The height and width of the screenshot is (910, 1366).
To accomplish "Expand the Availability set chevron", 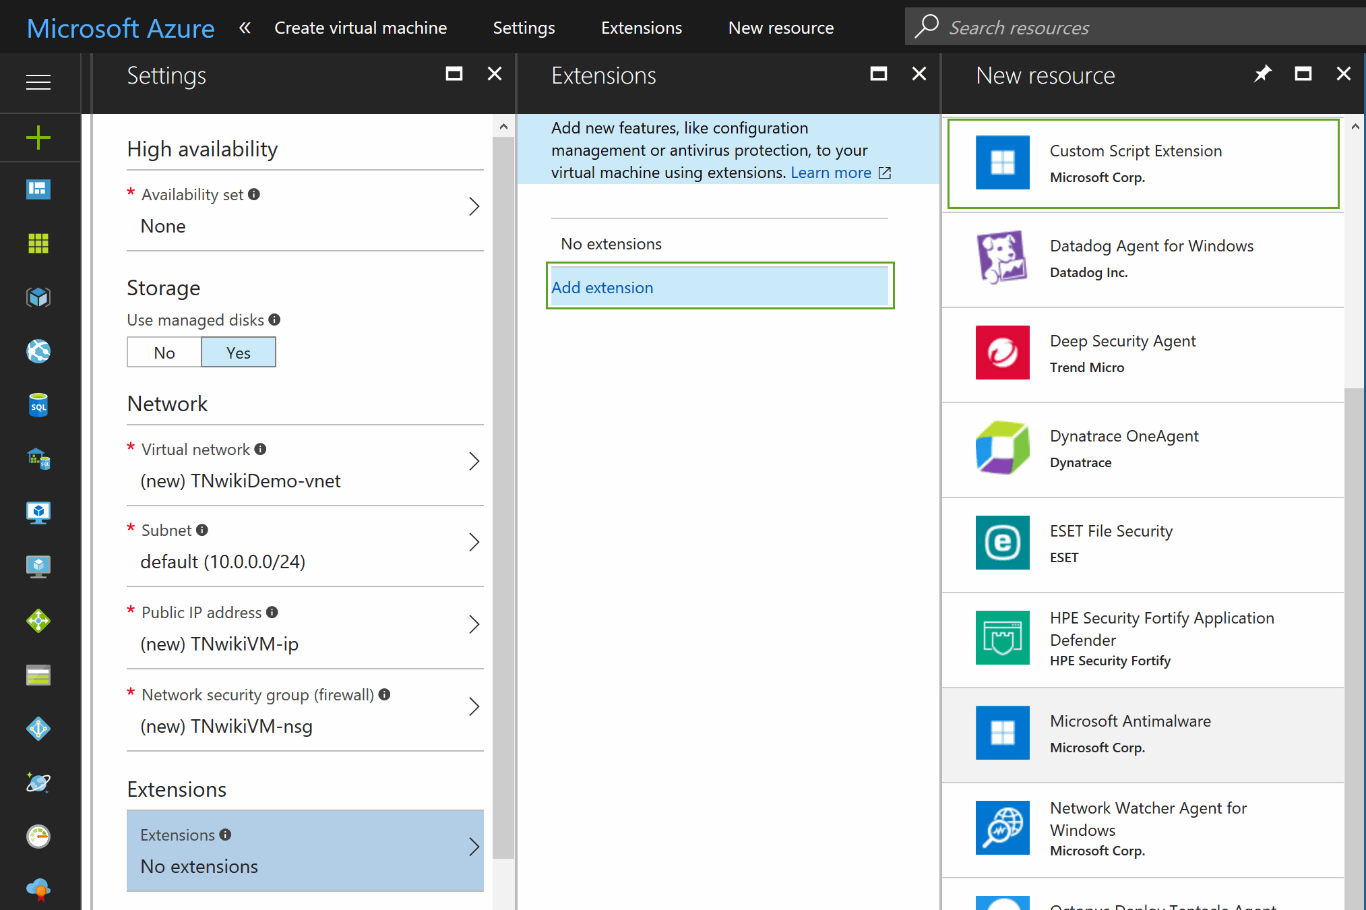I will [474, 206].
